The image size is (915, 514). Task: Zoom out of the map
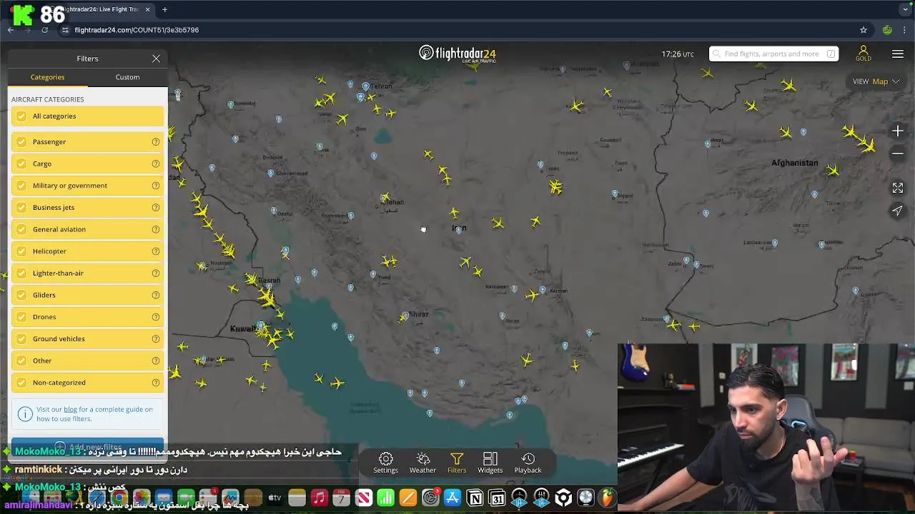(x=898, y=153)
